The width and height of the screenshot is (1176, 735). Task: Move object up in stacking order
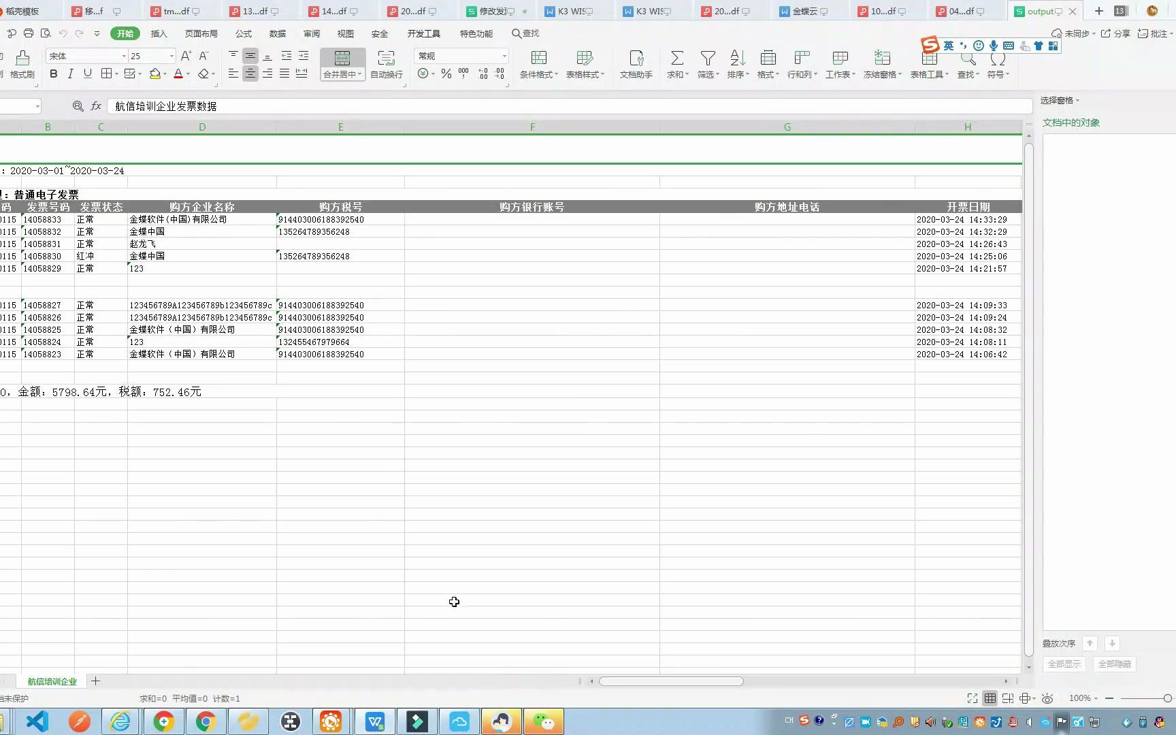click(x=1090, y=643)
